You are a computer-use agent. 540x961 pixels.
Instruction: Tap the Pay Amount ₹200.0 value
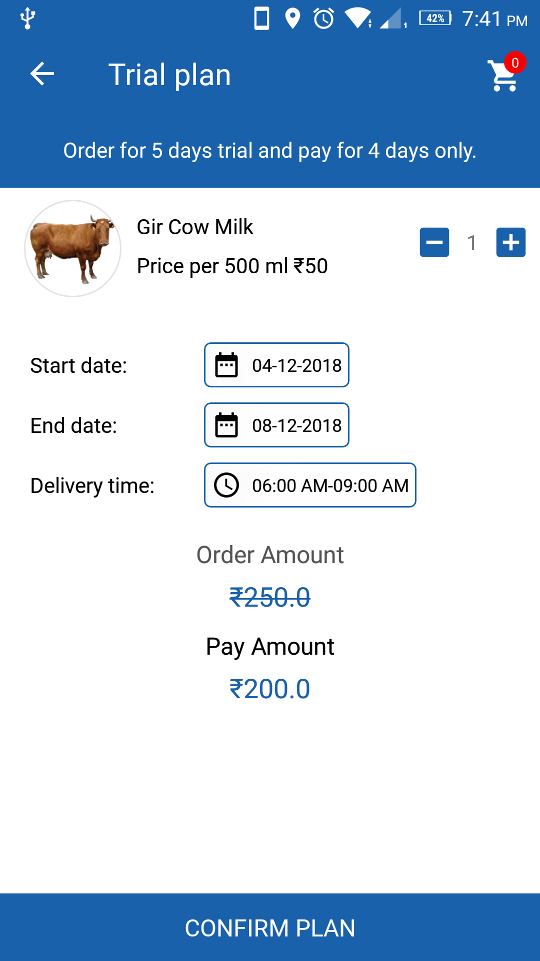(270, 689)
